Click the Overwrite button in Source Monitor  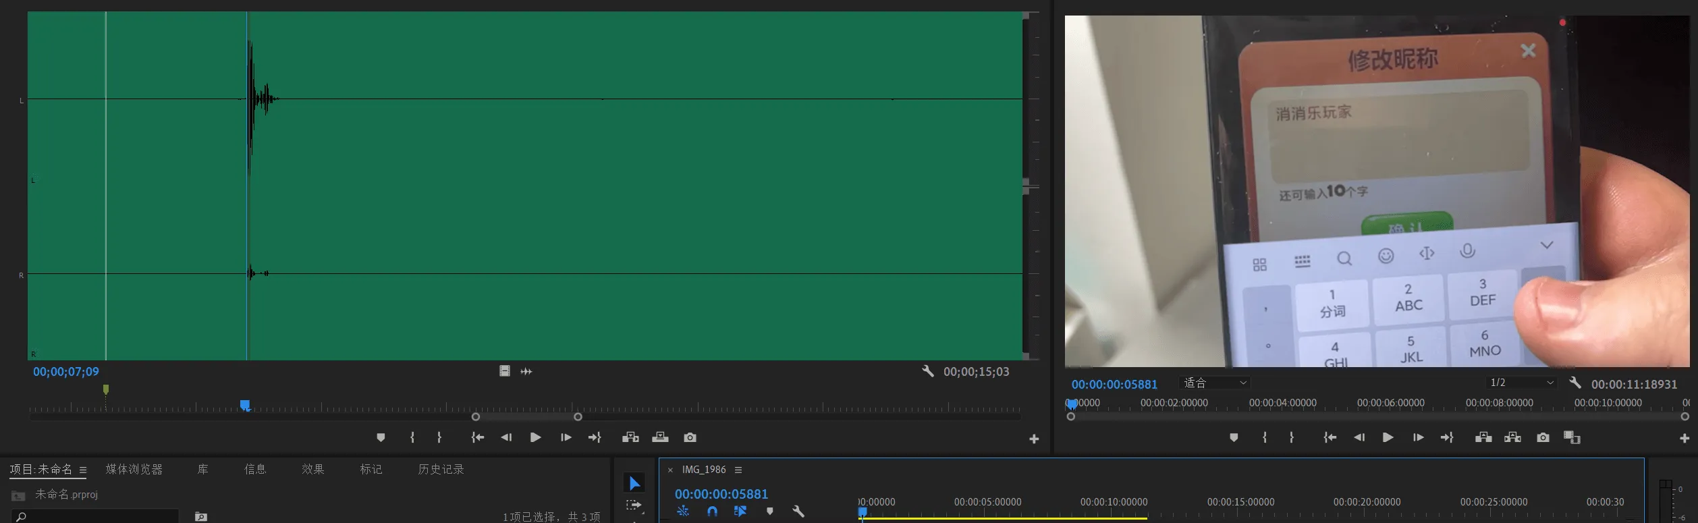tap(660, 437)
